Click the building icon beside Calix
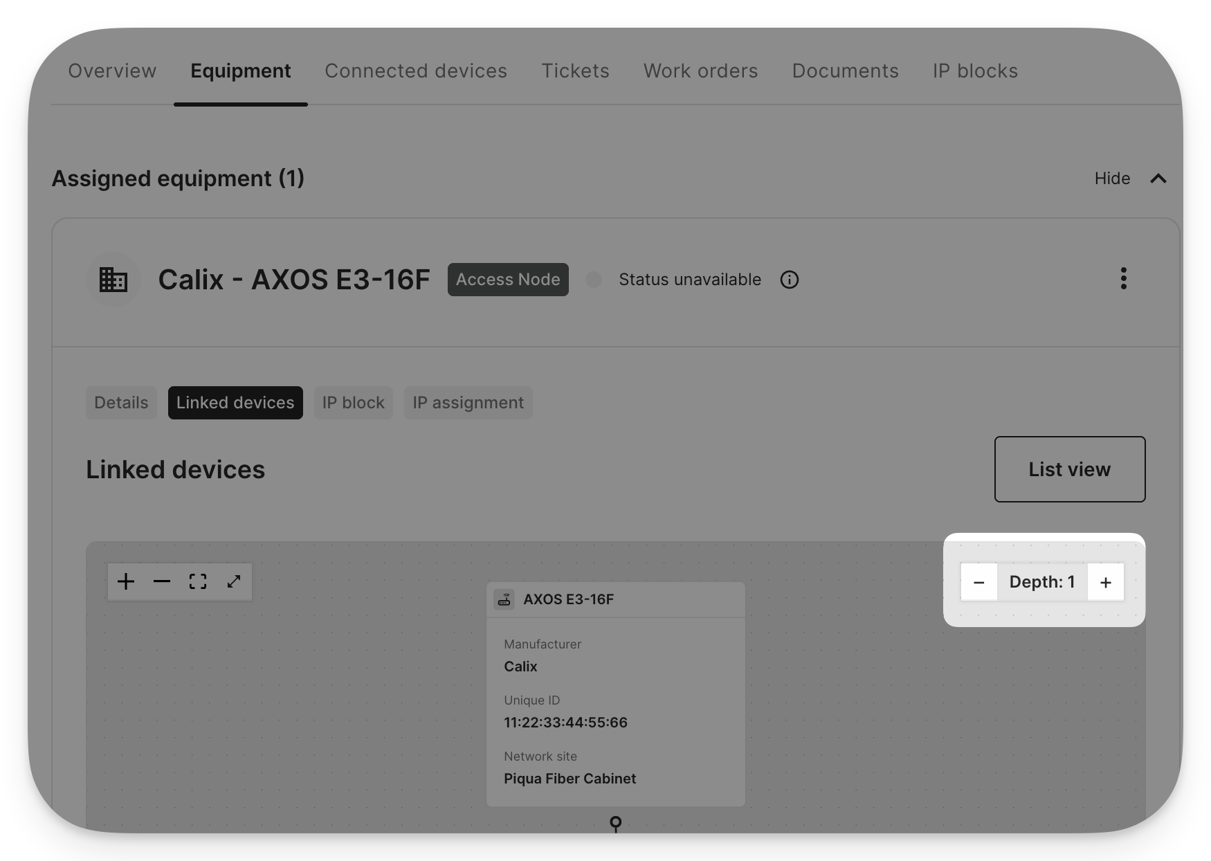Screen dimensions: 1211x861 (113, 280)
